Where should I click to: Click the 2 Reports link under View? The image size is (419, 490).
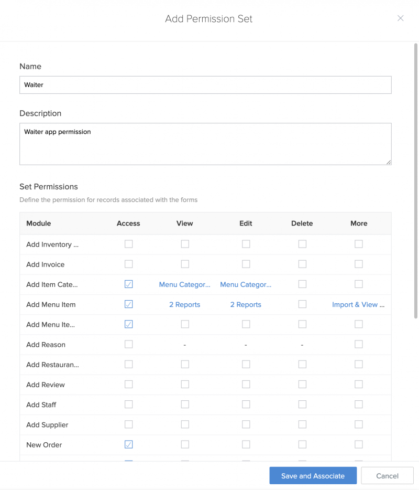click(x=185, y=304)
